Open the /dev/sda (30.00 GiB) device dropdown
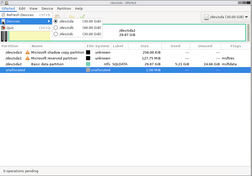 click(226, 17)
